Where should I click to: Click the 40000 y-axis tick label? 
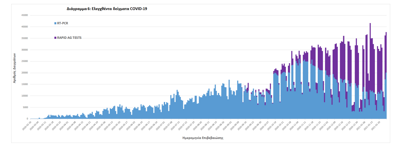tap(24, 27)
